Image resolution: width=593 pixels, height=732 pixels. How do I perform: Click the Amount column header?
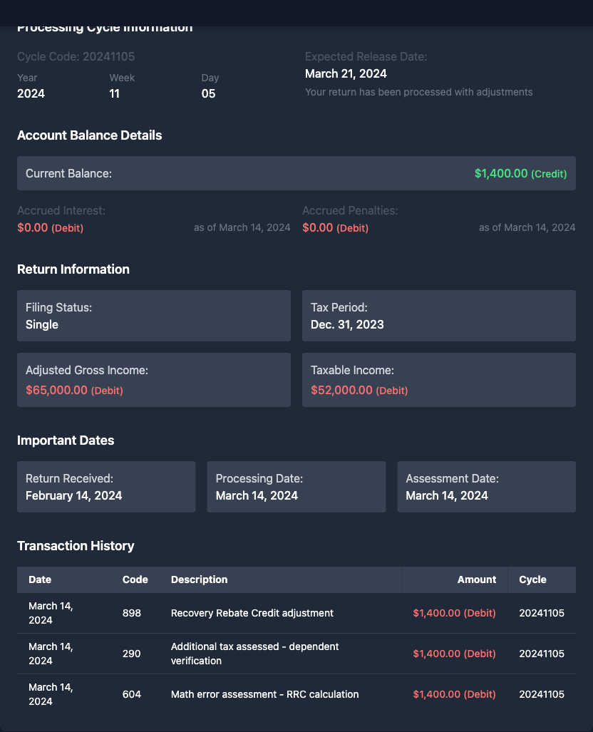tap(476, 579)
